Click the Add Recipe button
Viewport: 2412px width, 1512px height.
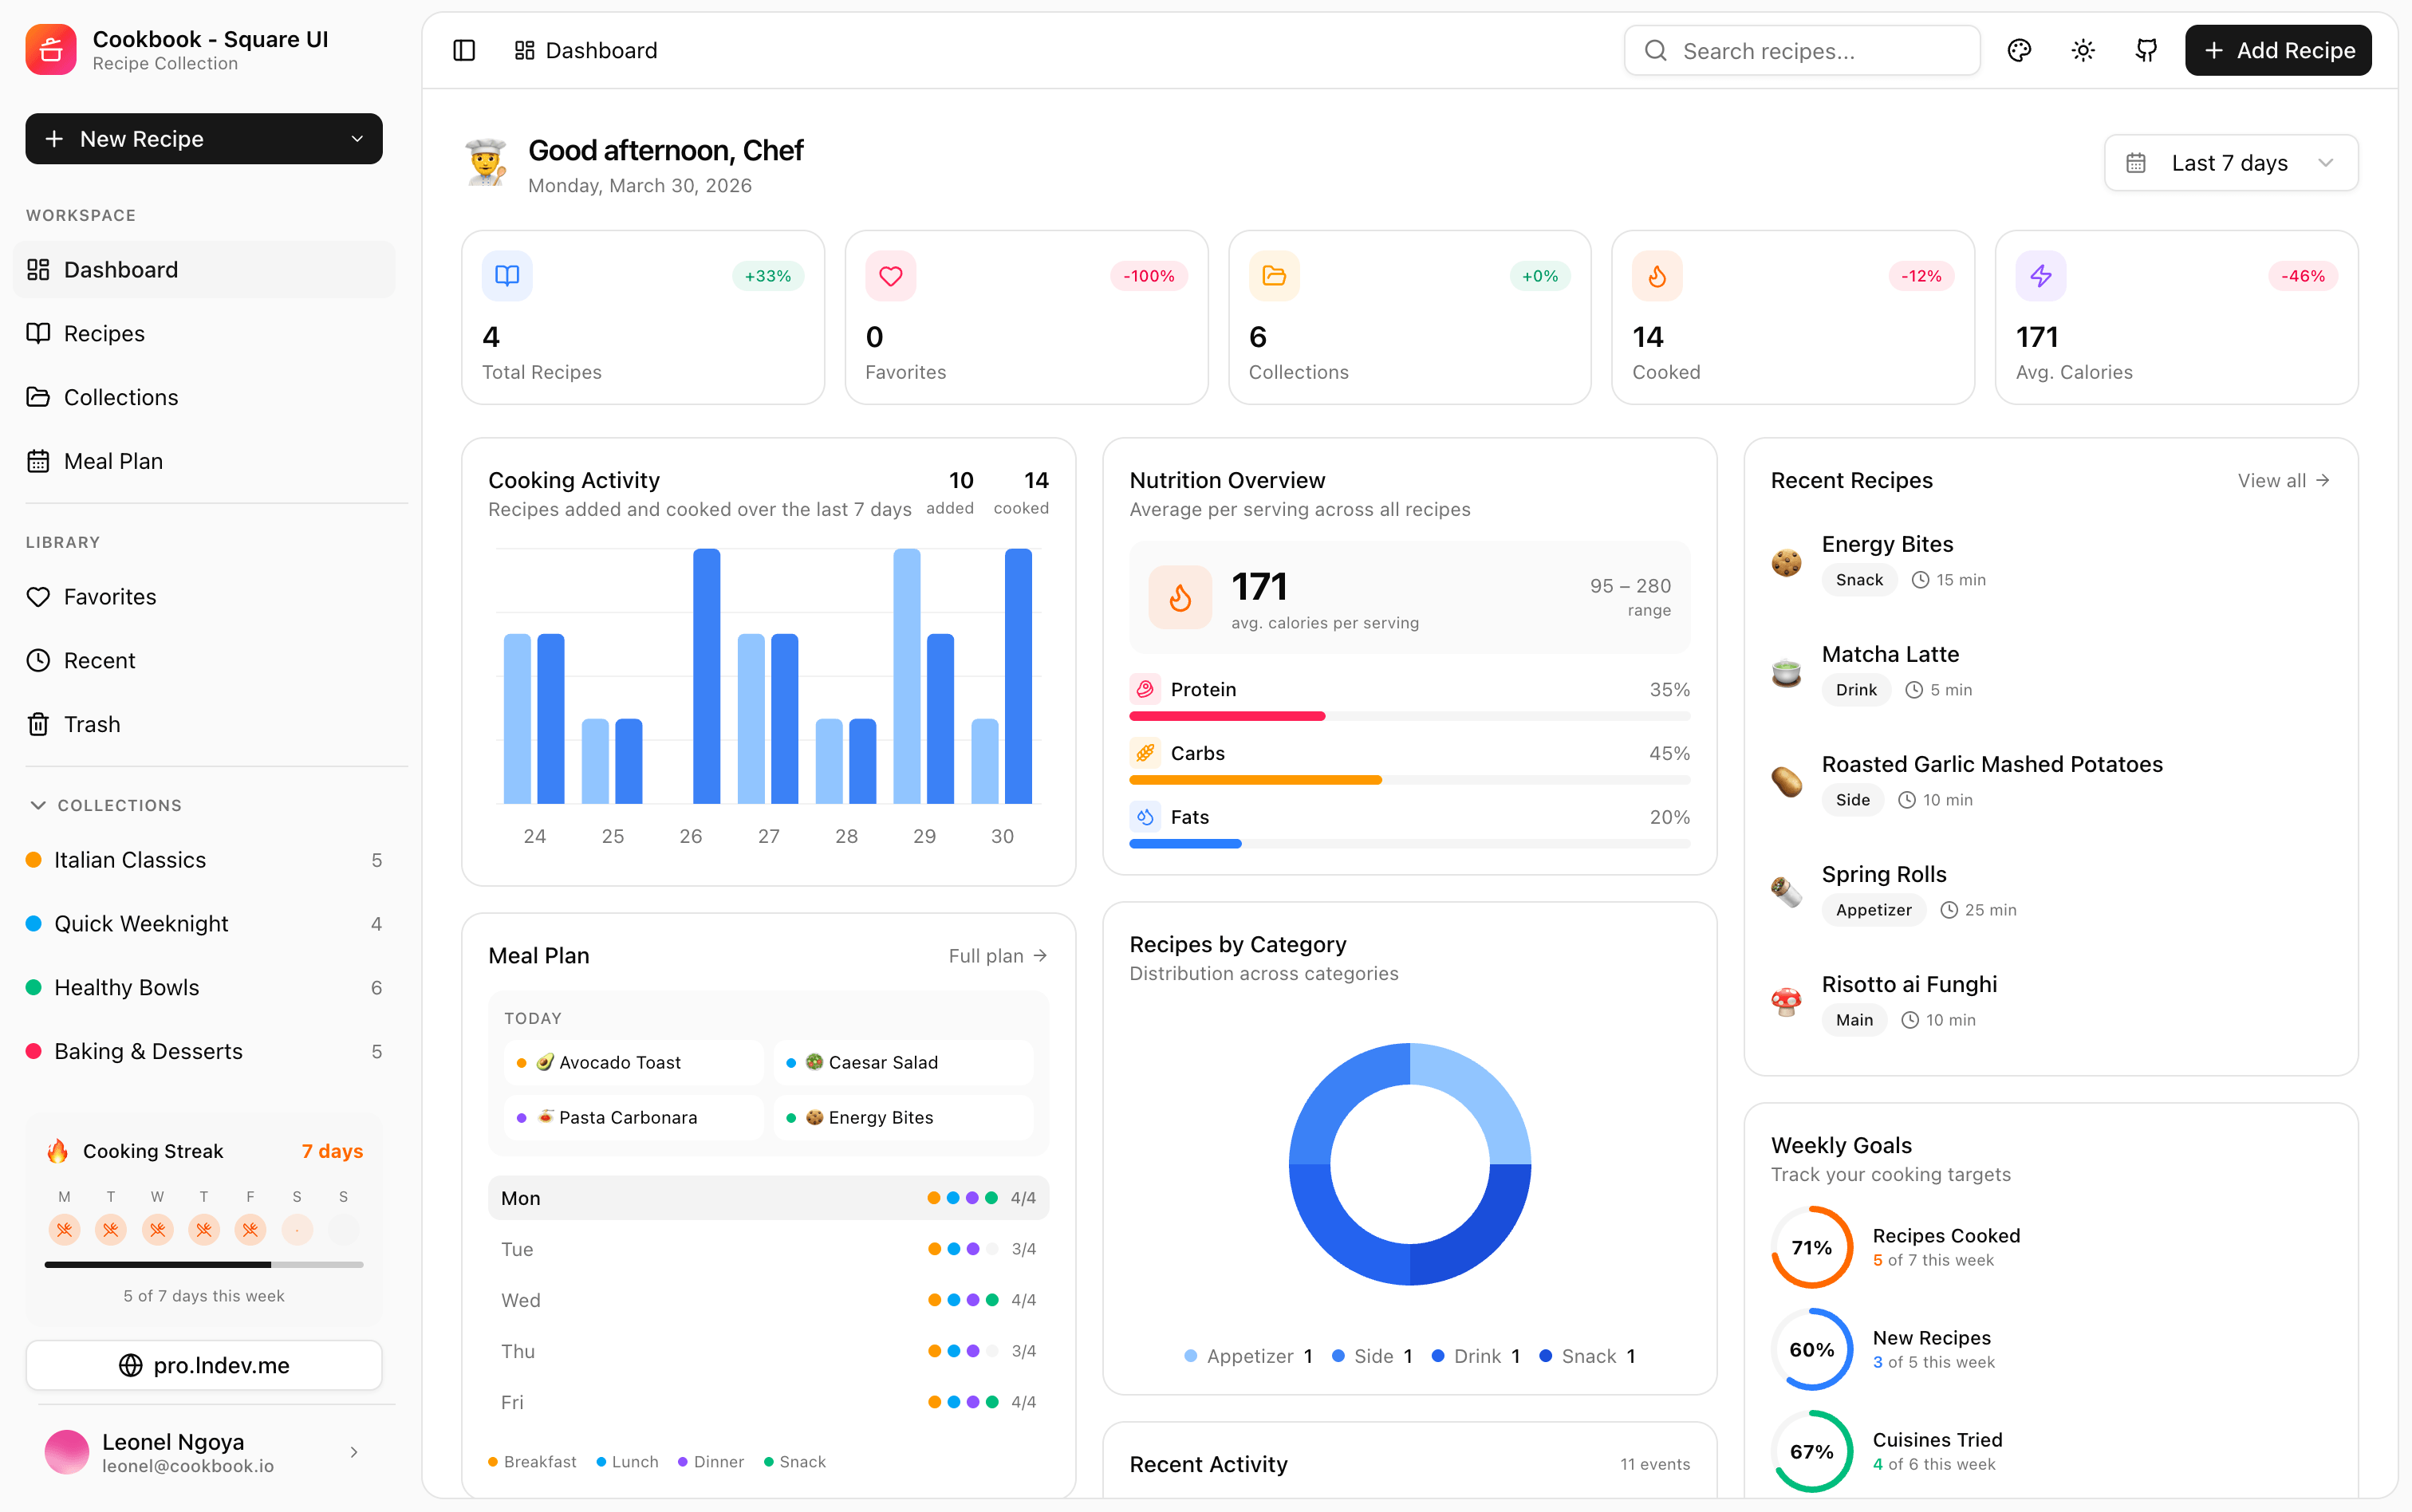[2278, 50]
